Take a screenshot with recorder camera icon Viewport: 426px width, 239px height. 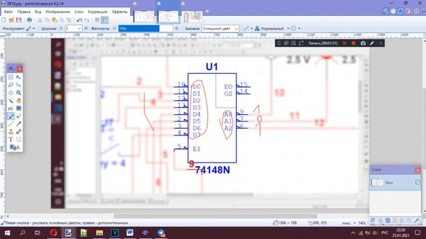tap(363, 43)
